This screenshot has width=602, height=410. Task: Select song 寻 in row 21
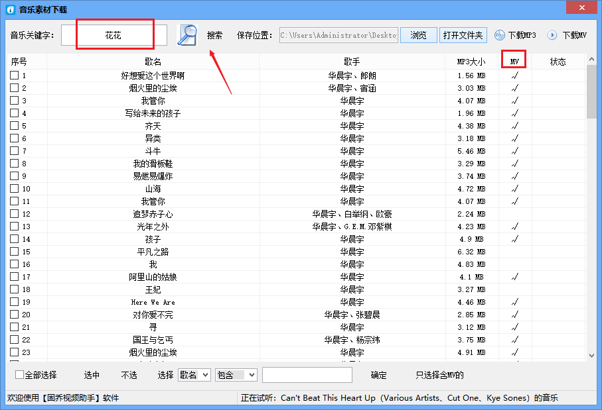coord(153,327)
